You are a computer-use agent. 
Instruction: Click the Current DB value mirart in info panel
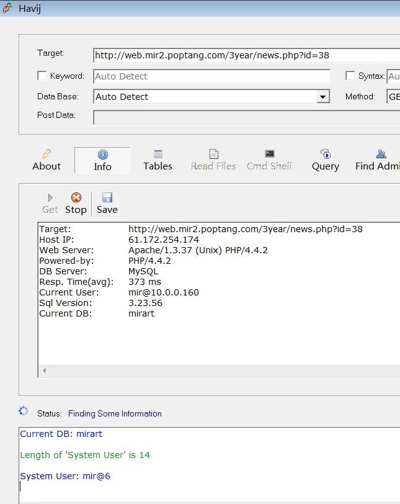[141, 313]
